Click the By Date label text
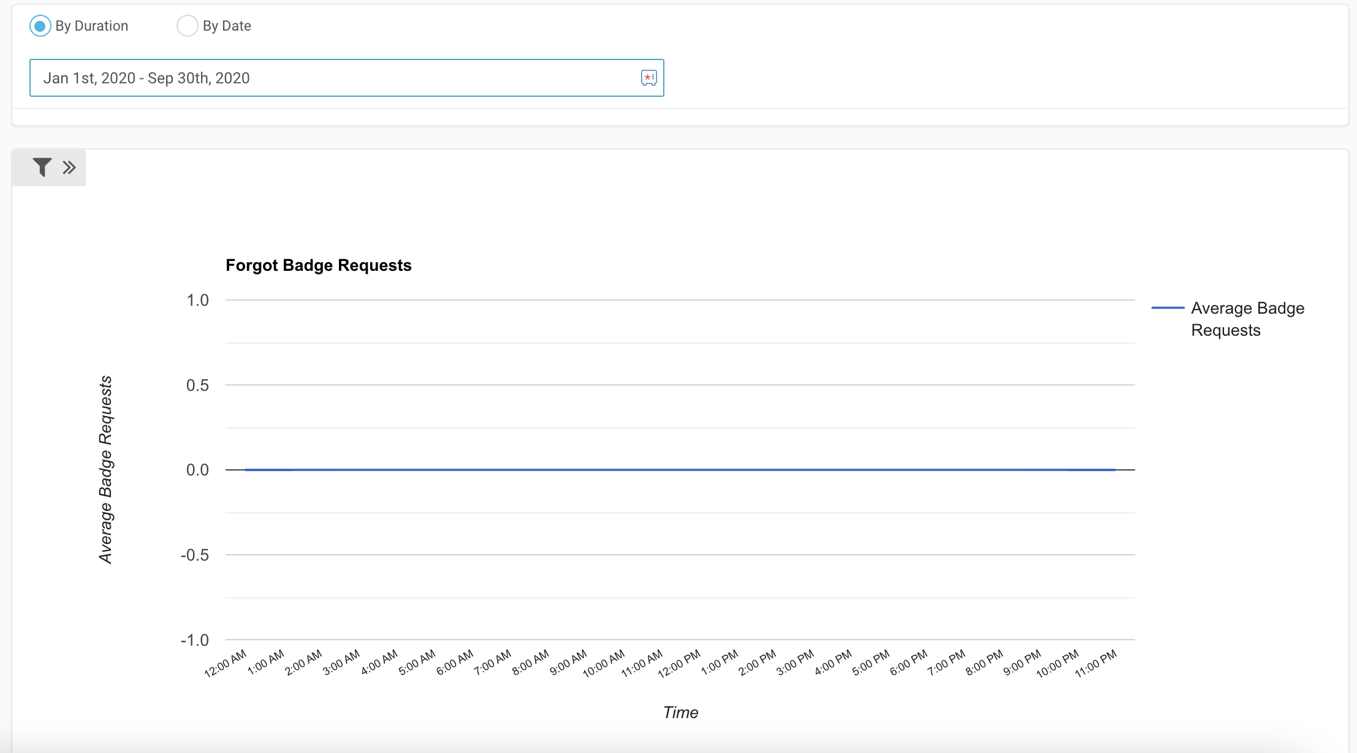The width and height of the screenshot is (1357, 753). [227, 26]
